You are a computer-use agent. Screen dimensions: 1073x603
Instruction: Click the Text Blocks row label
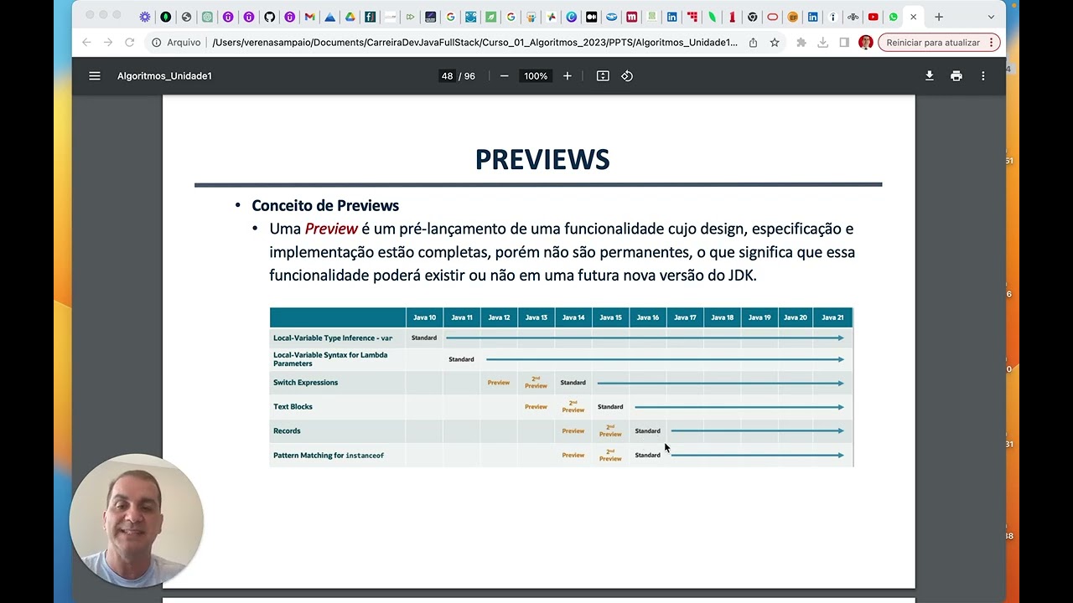[x=293, y=407]
